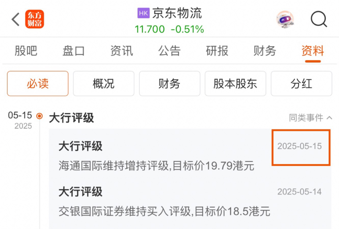
Task: Open the 东方财富 logo icon
Action: (35, 19)
